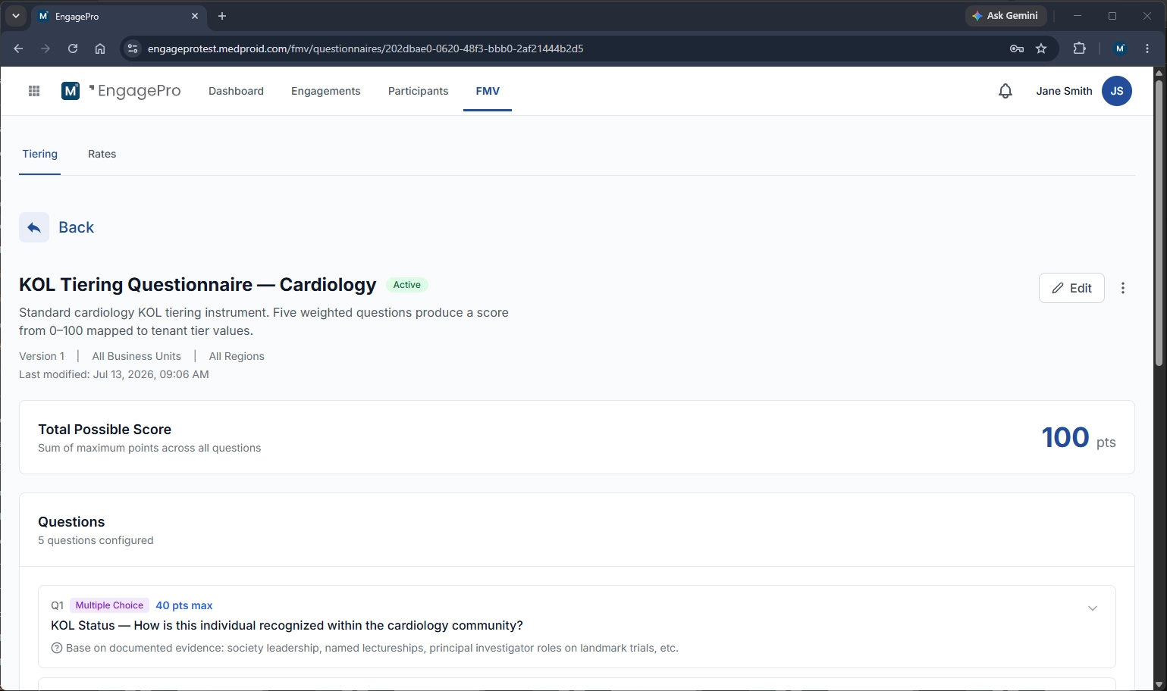Image resolution: width=1167 pixels, height=691 pixels.
Task: Click the All Regions text
Action: point(237,356)
